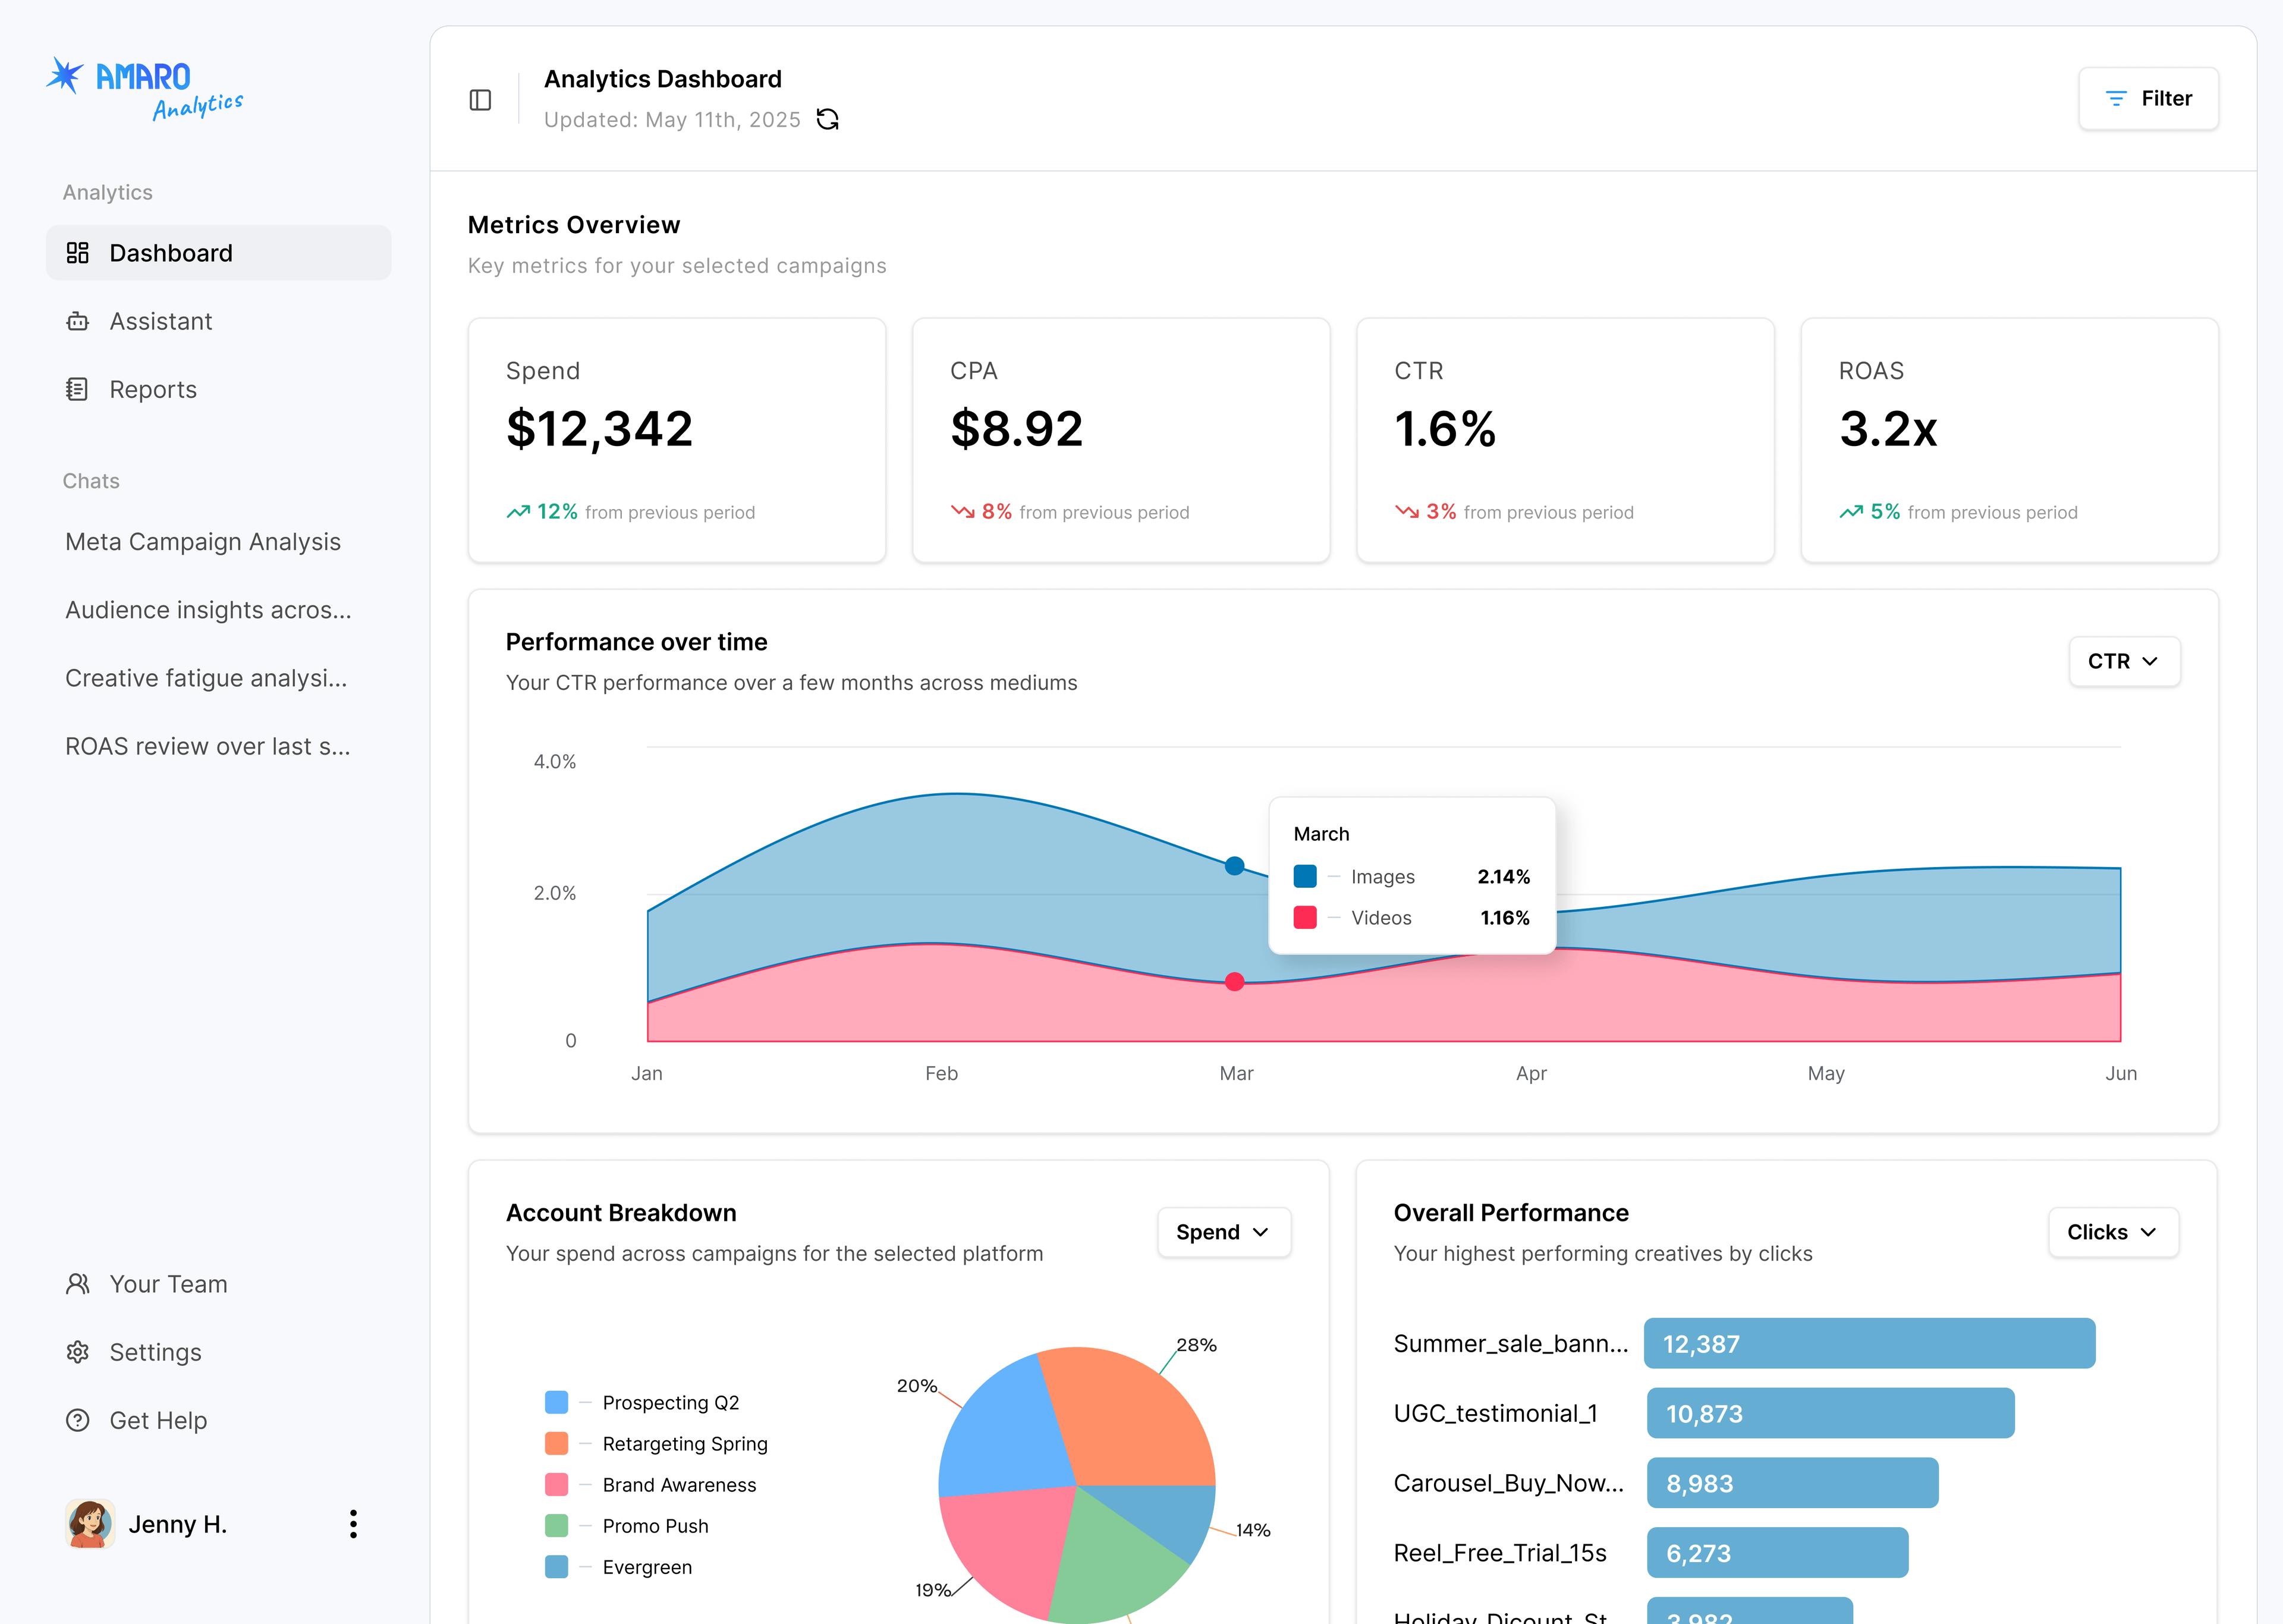Click the CTR downward trend arrow
Image resolution: width=2283 pixels, height=1624 pixels.
[1407, 512]
